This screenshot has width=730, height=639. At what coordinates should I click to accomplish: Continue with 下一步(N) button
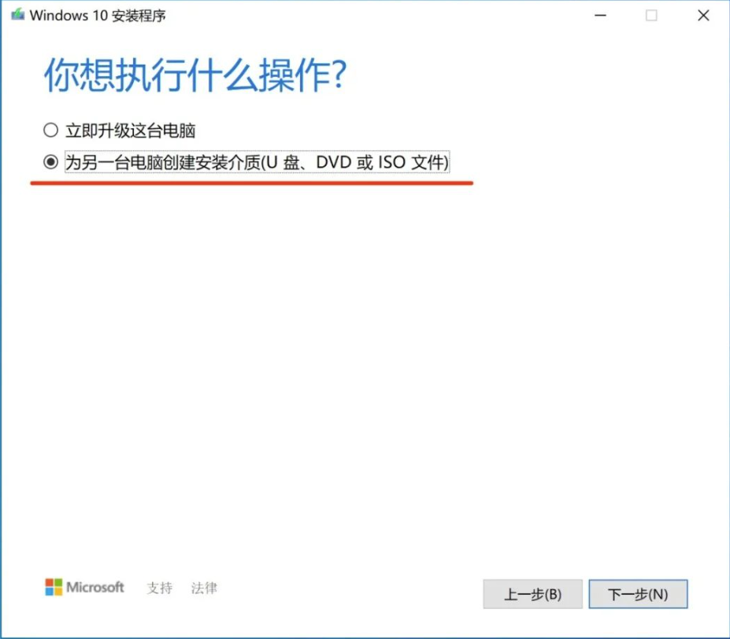point(638,594)
